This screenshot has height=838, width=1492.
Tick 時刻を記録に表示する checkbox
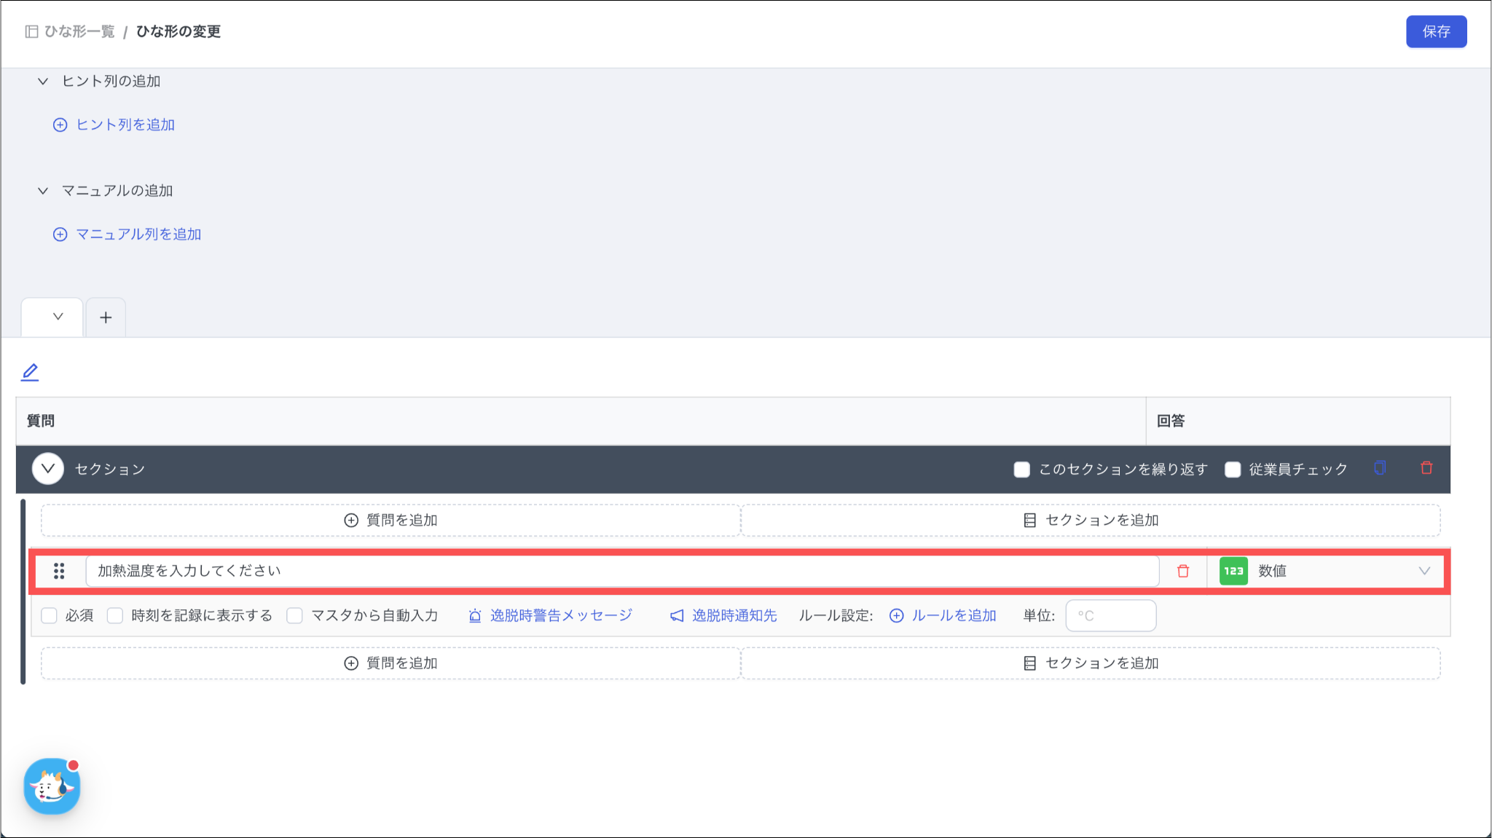tap(115, 616)
